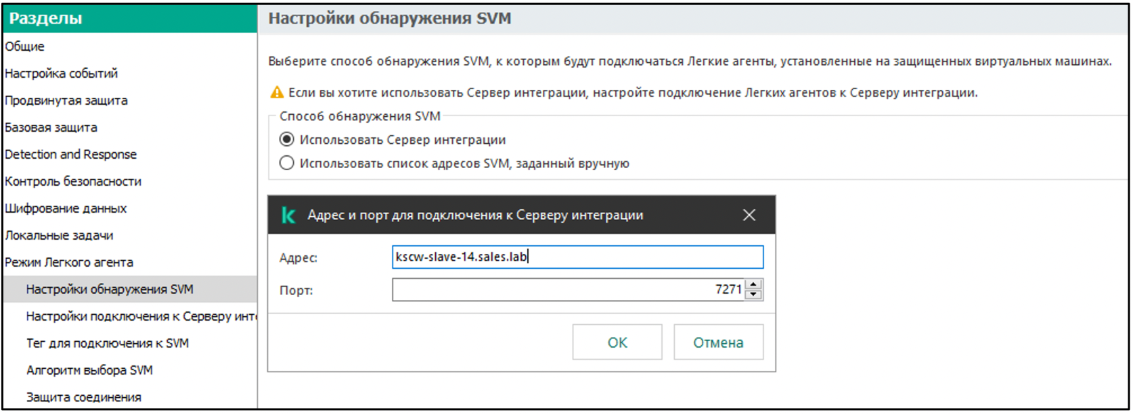Click the Настройки обнаружения SVM page title

point(390,19)
